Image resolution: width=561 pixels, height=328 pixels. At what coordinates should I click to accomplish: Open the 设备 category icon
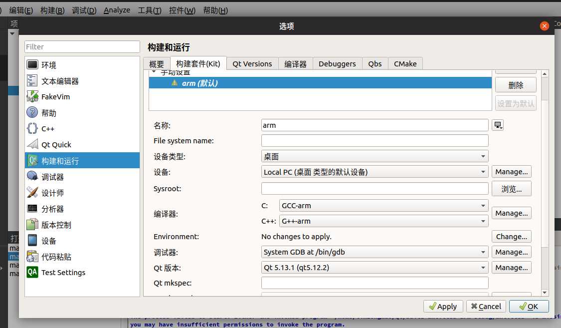(x=32, y=240)
